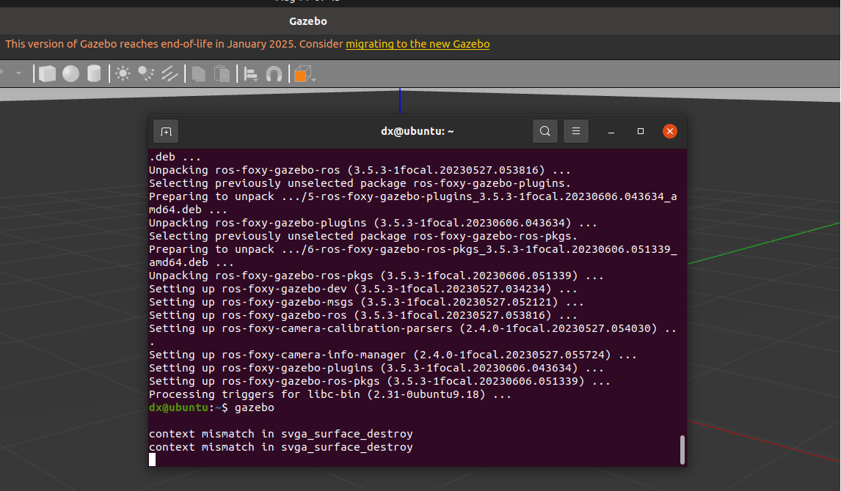Click 'Setting up ros-foxy-camera-info-manager' line
841x491 pixels.
[x=393, y=355]
